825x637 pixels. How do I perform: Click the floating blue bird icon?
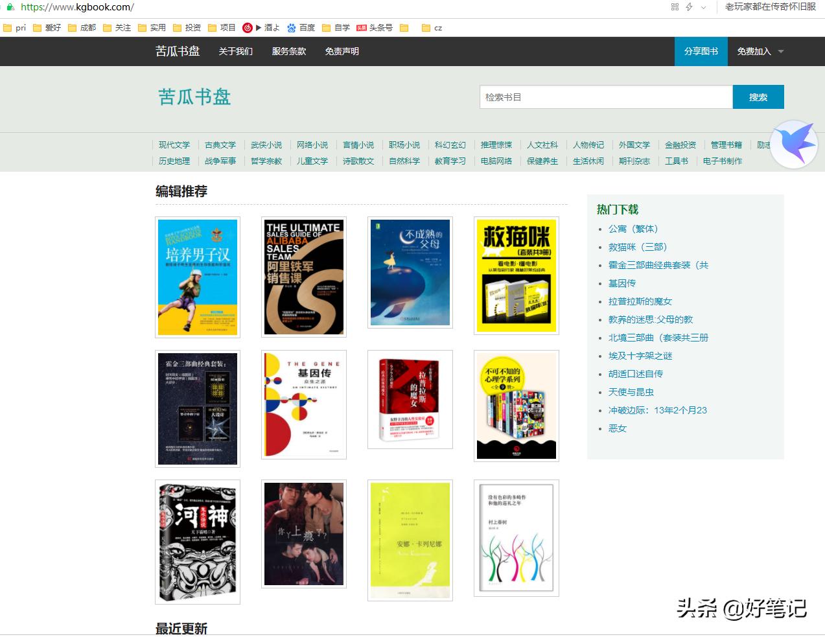pyautogui.click(x=794, y=145)
